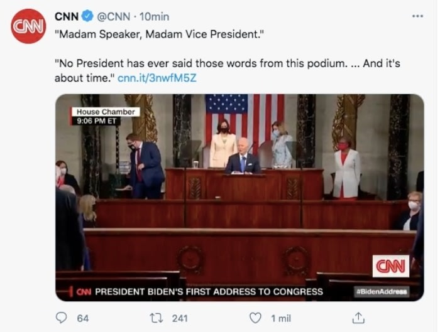This screenshot has width=440, height=332.
Task: Open the tweet's more options ellipsis
Action: (417, 16)
